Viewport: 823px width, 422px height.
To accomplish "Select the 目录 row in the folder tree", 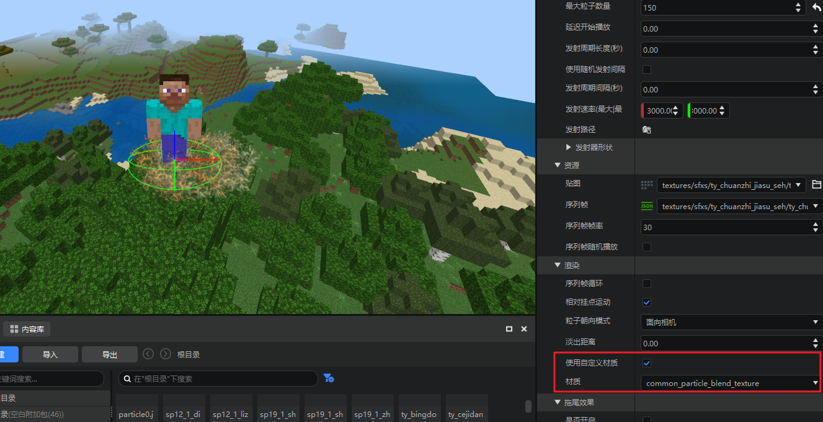I will point(55,398).
